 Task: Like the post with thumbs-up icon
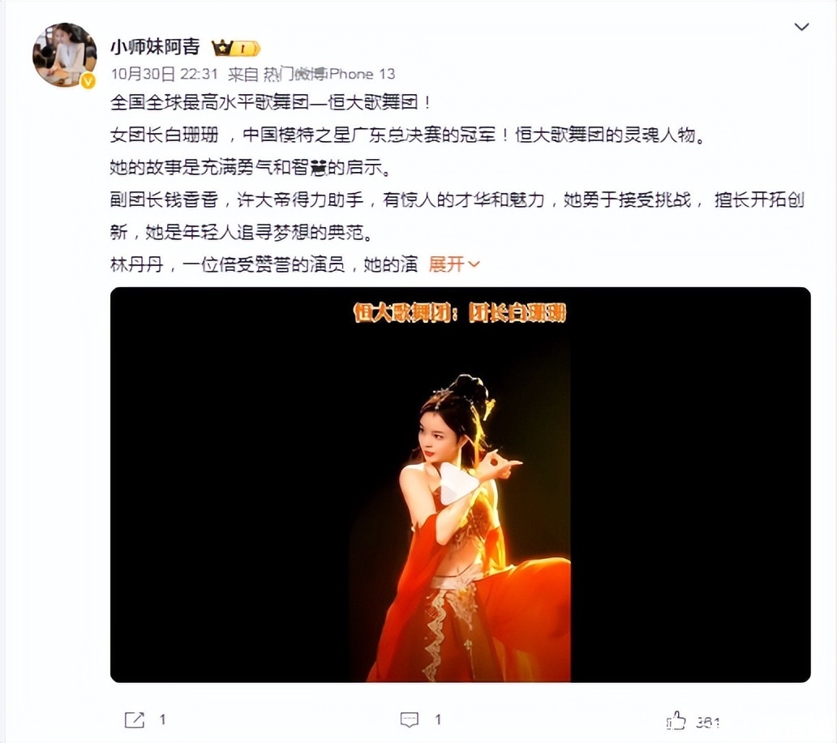tap(676, 720)
